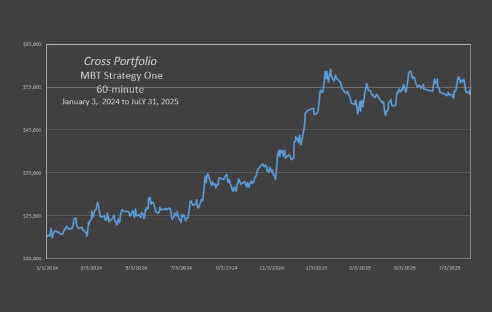Viewport: 492px width, 312px height.
Task: Click the Cross Portfolio chart title
Action: (x=120, y=61)
